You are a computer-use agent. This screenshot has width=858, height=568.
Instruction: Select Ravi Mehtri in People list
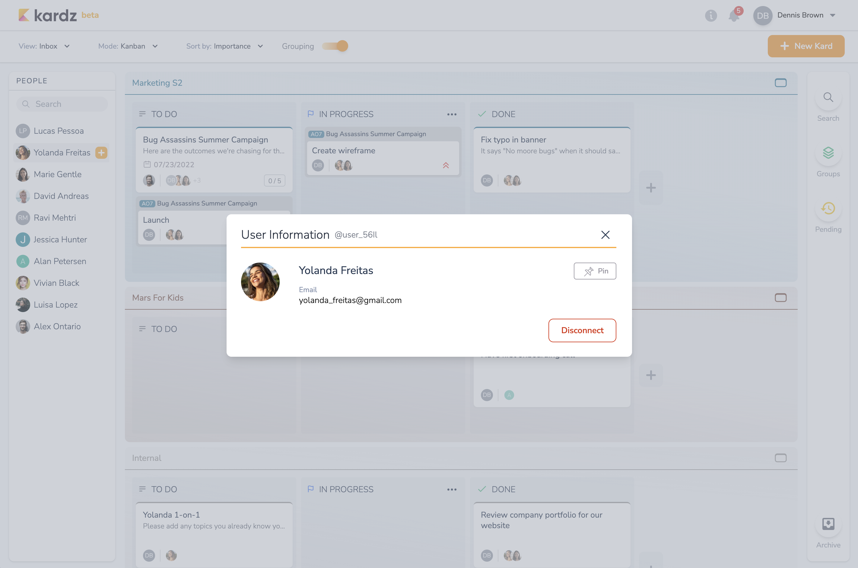[x=62, y=218]
